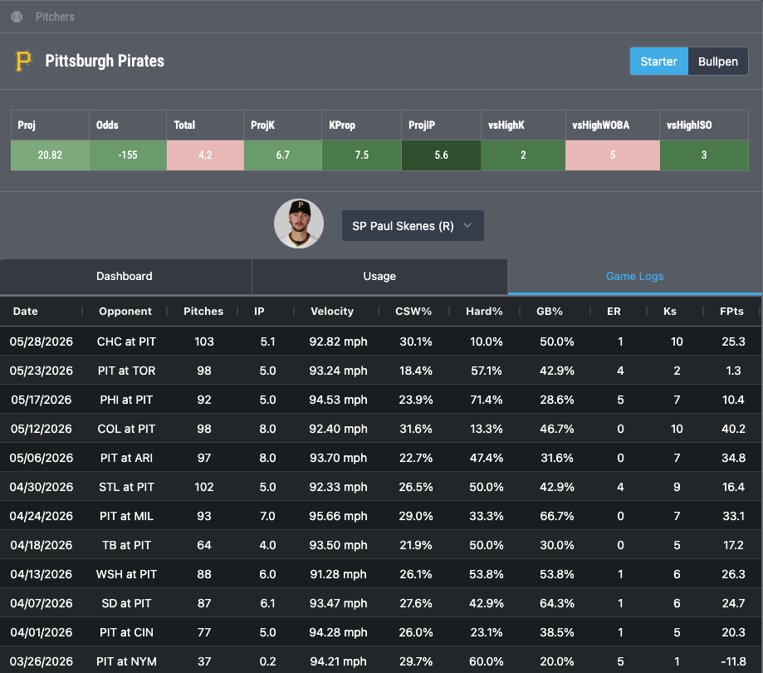This screenshot has height=673, width=763.
Task: Switch to the Bullpen view
Action: [x=717, y=61]
